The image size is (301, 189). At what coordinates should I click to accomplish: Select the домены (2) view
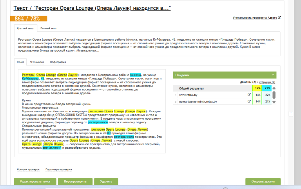click(248, 82)
